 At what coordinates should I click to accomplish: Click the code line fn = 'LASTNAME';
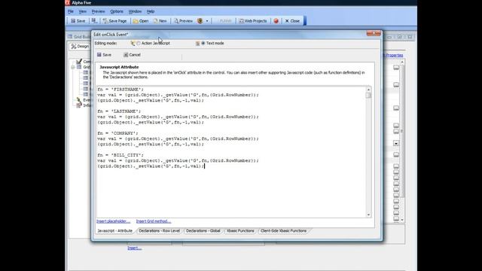click(x=119, y=111)
